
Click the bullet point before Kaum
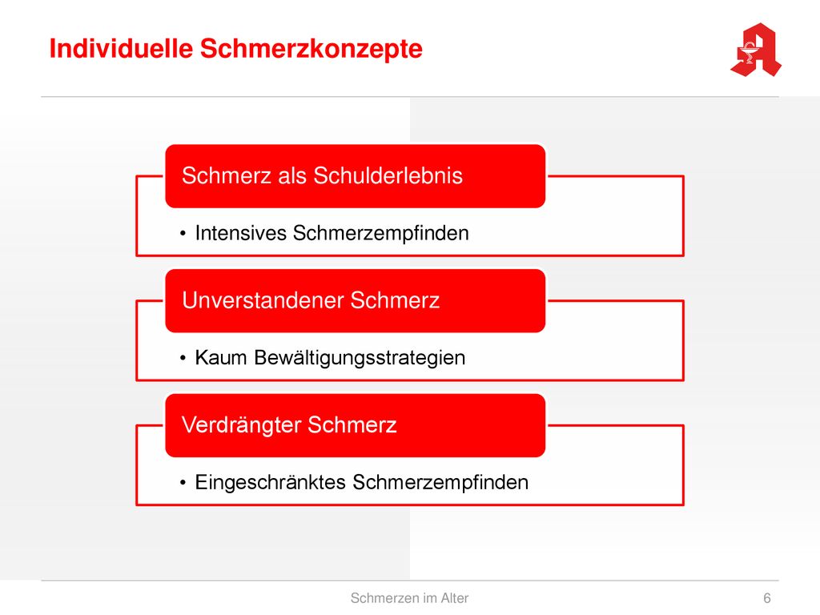pyautogui.click(x=183, y=358)
